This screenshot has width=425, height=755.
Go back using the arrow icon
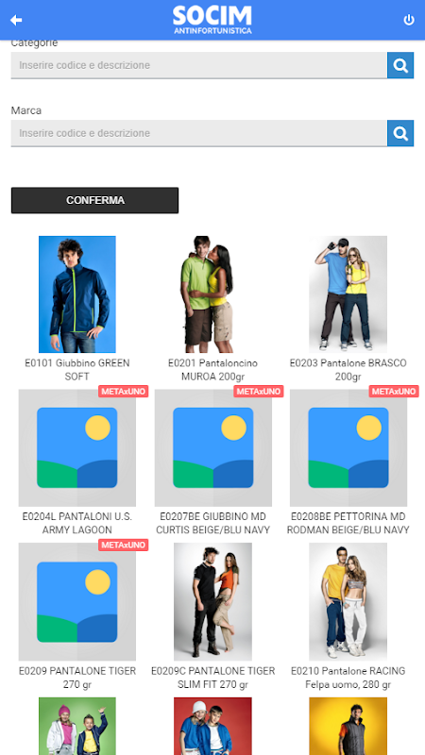pos(16,20)
